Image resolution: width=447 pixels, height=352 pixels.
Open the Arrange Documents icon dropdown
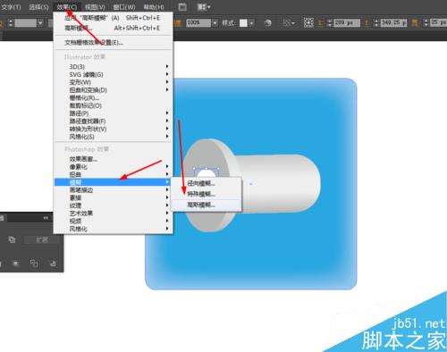pyautogui.click(x=204, y=7)
